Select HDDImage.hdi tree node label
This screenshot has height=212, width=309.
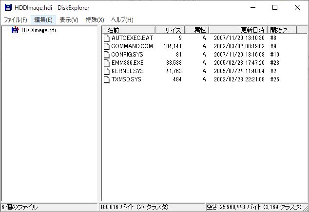click(x=39, y=30)
